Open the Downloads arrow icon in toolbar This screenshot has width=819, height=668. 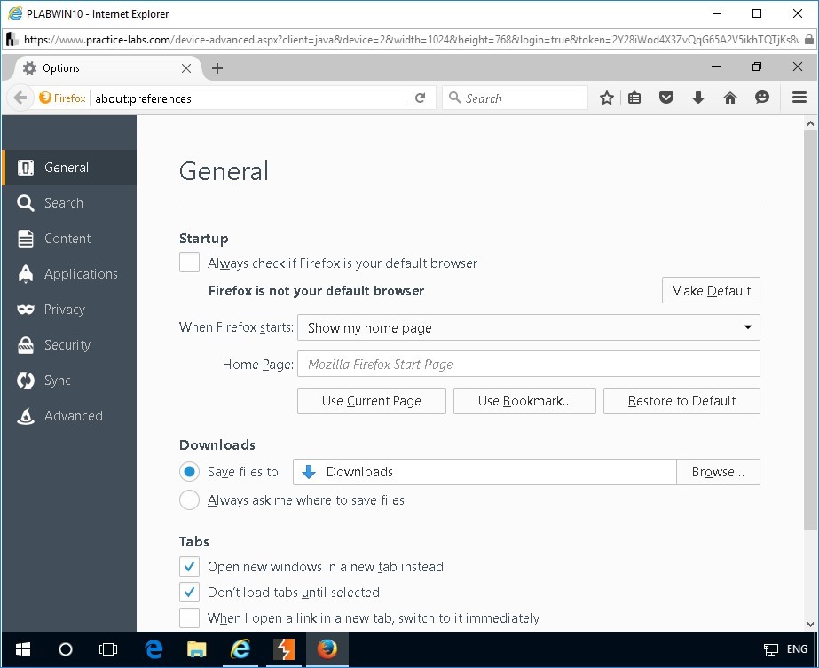698,98
